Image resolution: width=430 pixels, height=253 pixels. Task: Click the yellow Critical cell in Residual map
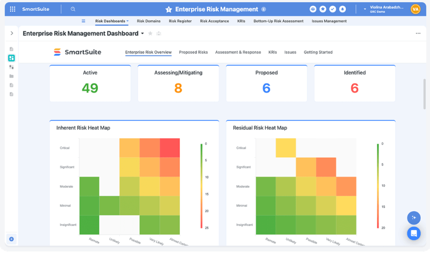click(286, 148)
